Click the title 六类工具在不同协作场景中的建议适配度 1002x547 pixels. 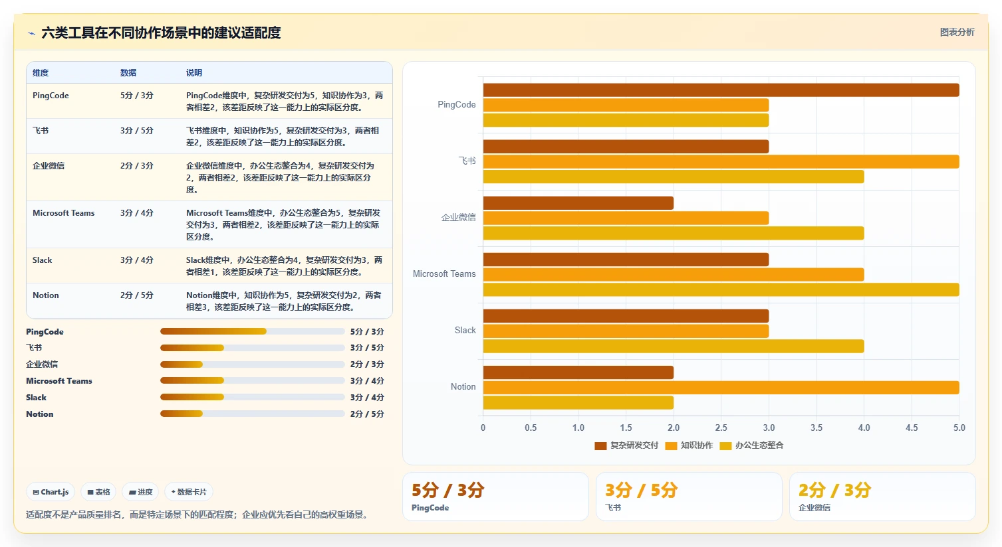coord(161,33)
